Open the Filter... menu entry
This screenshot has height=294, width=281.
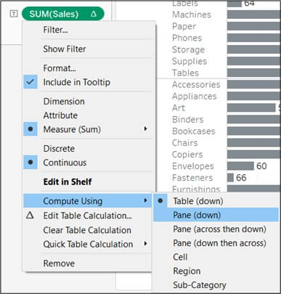click(55, 30)
